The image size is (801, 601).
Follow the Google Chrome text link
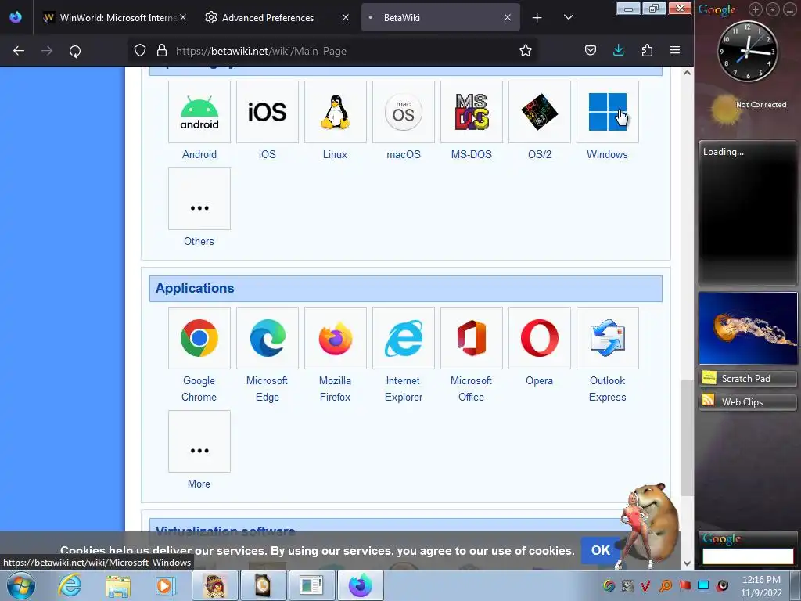(x=199, y=389)
